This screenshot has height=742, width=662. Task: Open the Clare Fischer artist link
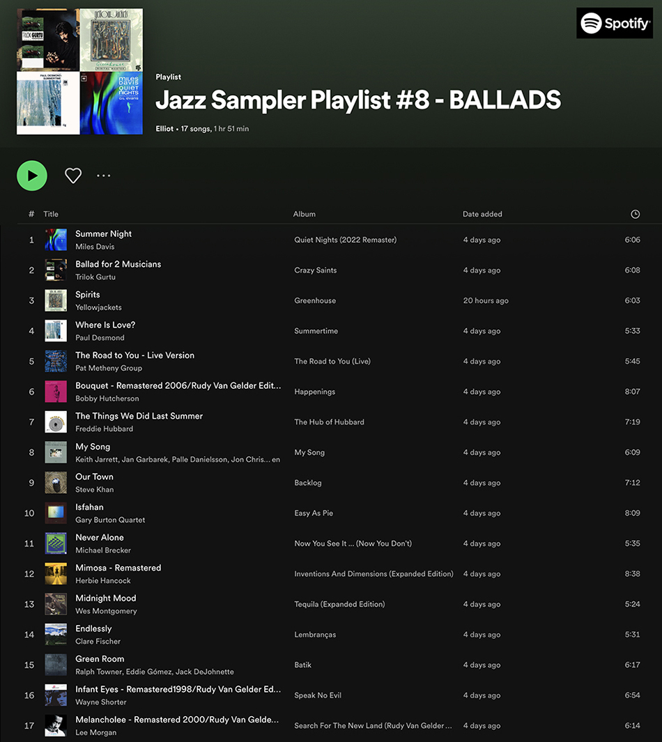(x=98, y=641)
